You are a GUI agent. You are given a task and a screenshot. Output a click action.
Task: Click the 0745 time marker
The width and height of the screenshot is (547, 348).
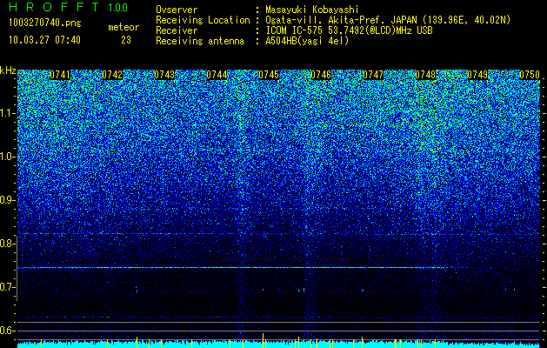(269, 75)
